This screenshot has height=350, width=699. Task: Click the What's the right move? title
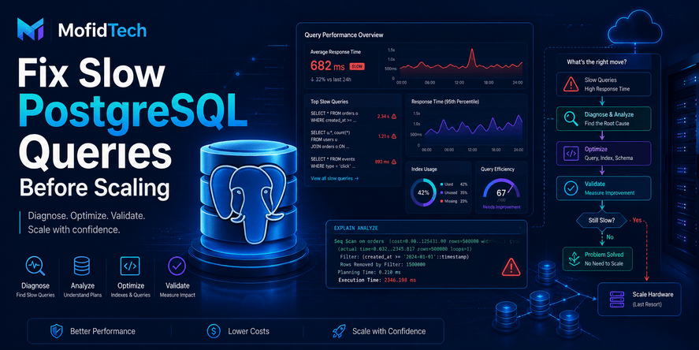tap(597, 62)
